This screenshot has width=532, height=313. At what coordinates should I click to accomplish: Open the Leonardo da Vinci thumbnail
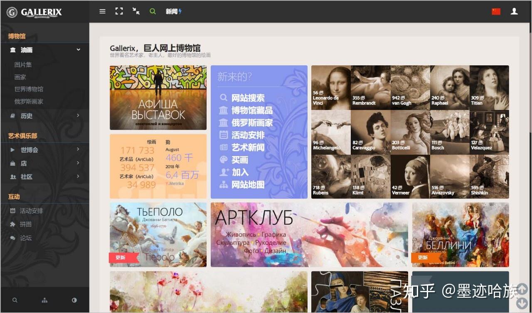331,87
